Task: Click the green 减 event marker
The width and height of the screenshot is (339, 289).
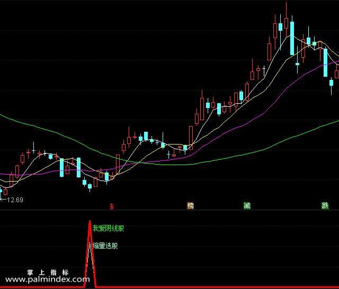Action: 247,205
